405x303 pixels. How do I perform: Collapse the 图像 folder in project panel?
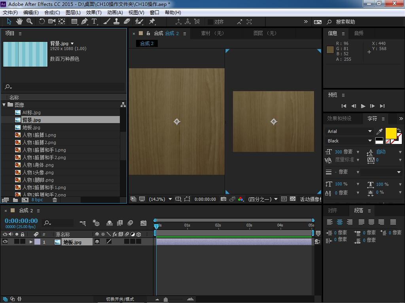(x=4, y=105)
